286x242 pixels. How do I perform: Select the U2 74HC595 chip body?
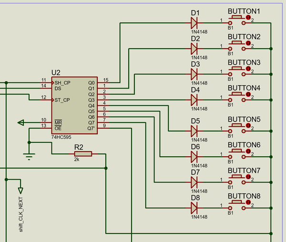74,105
